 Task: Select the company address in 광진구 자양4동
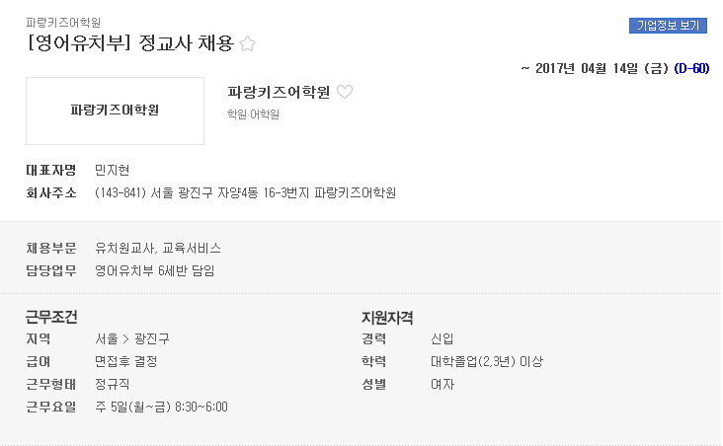coord(245,192)
